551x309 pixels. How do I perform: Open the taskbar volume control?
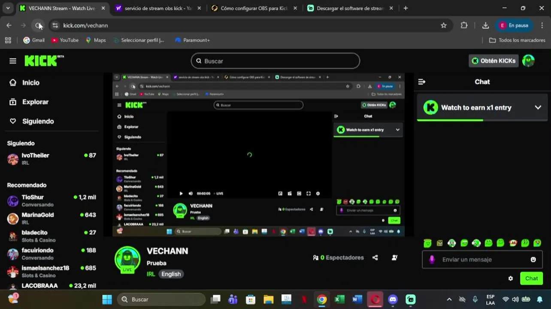pos(515,299)
